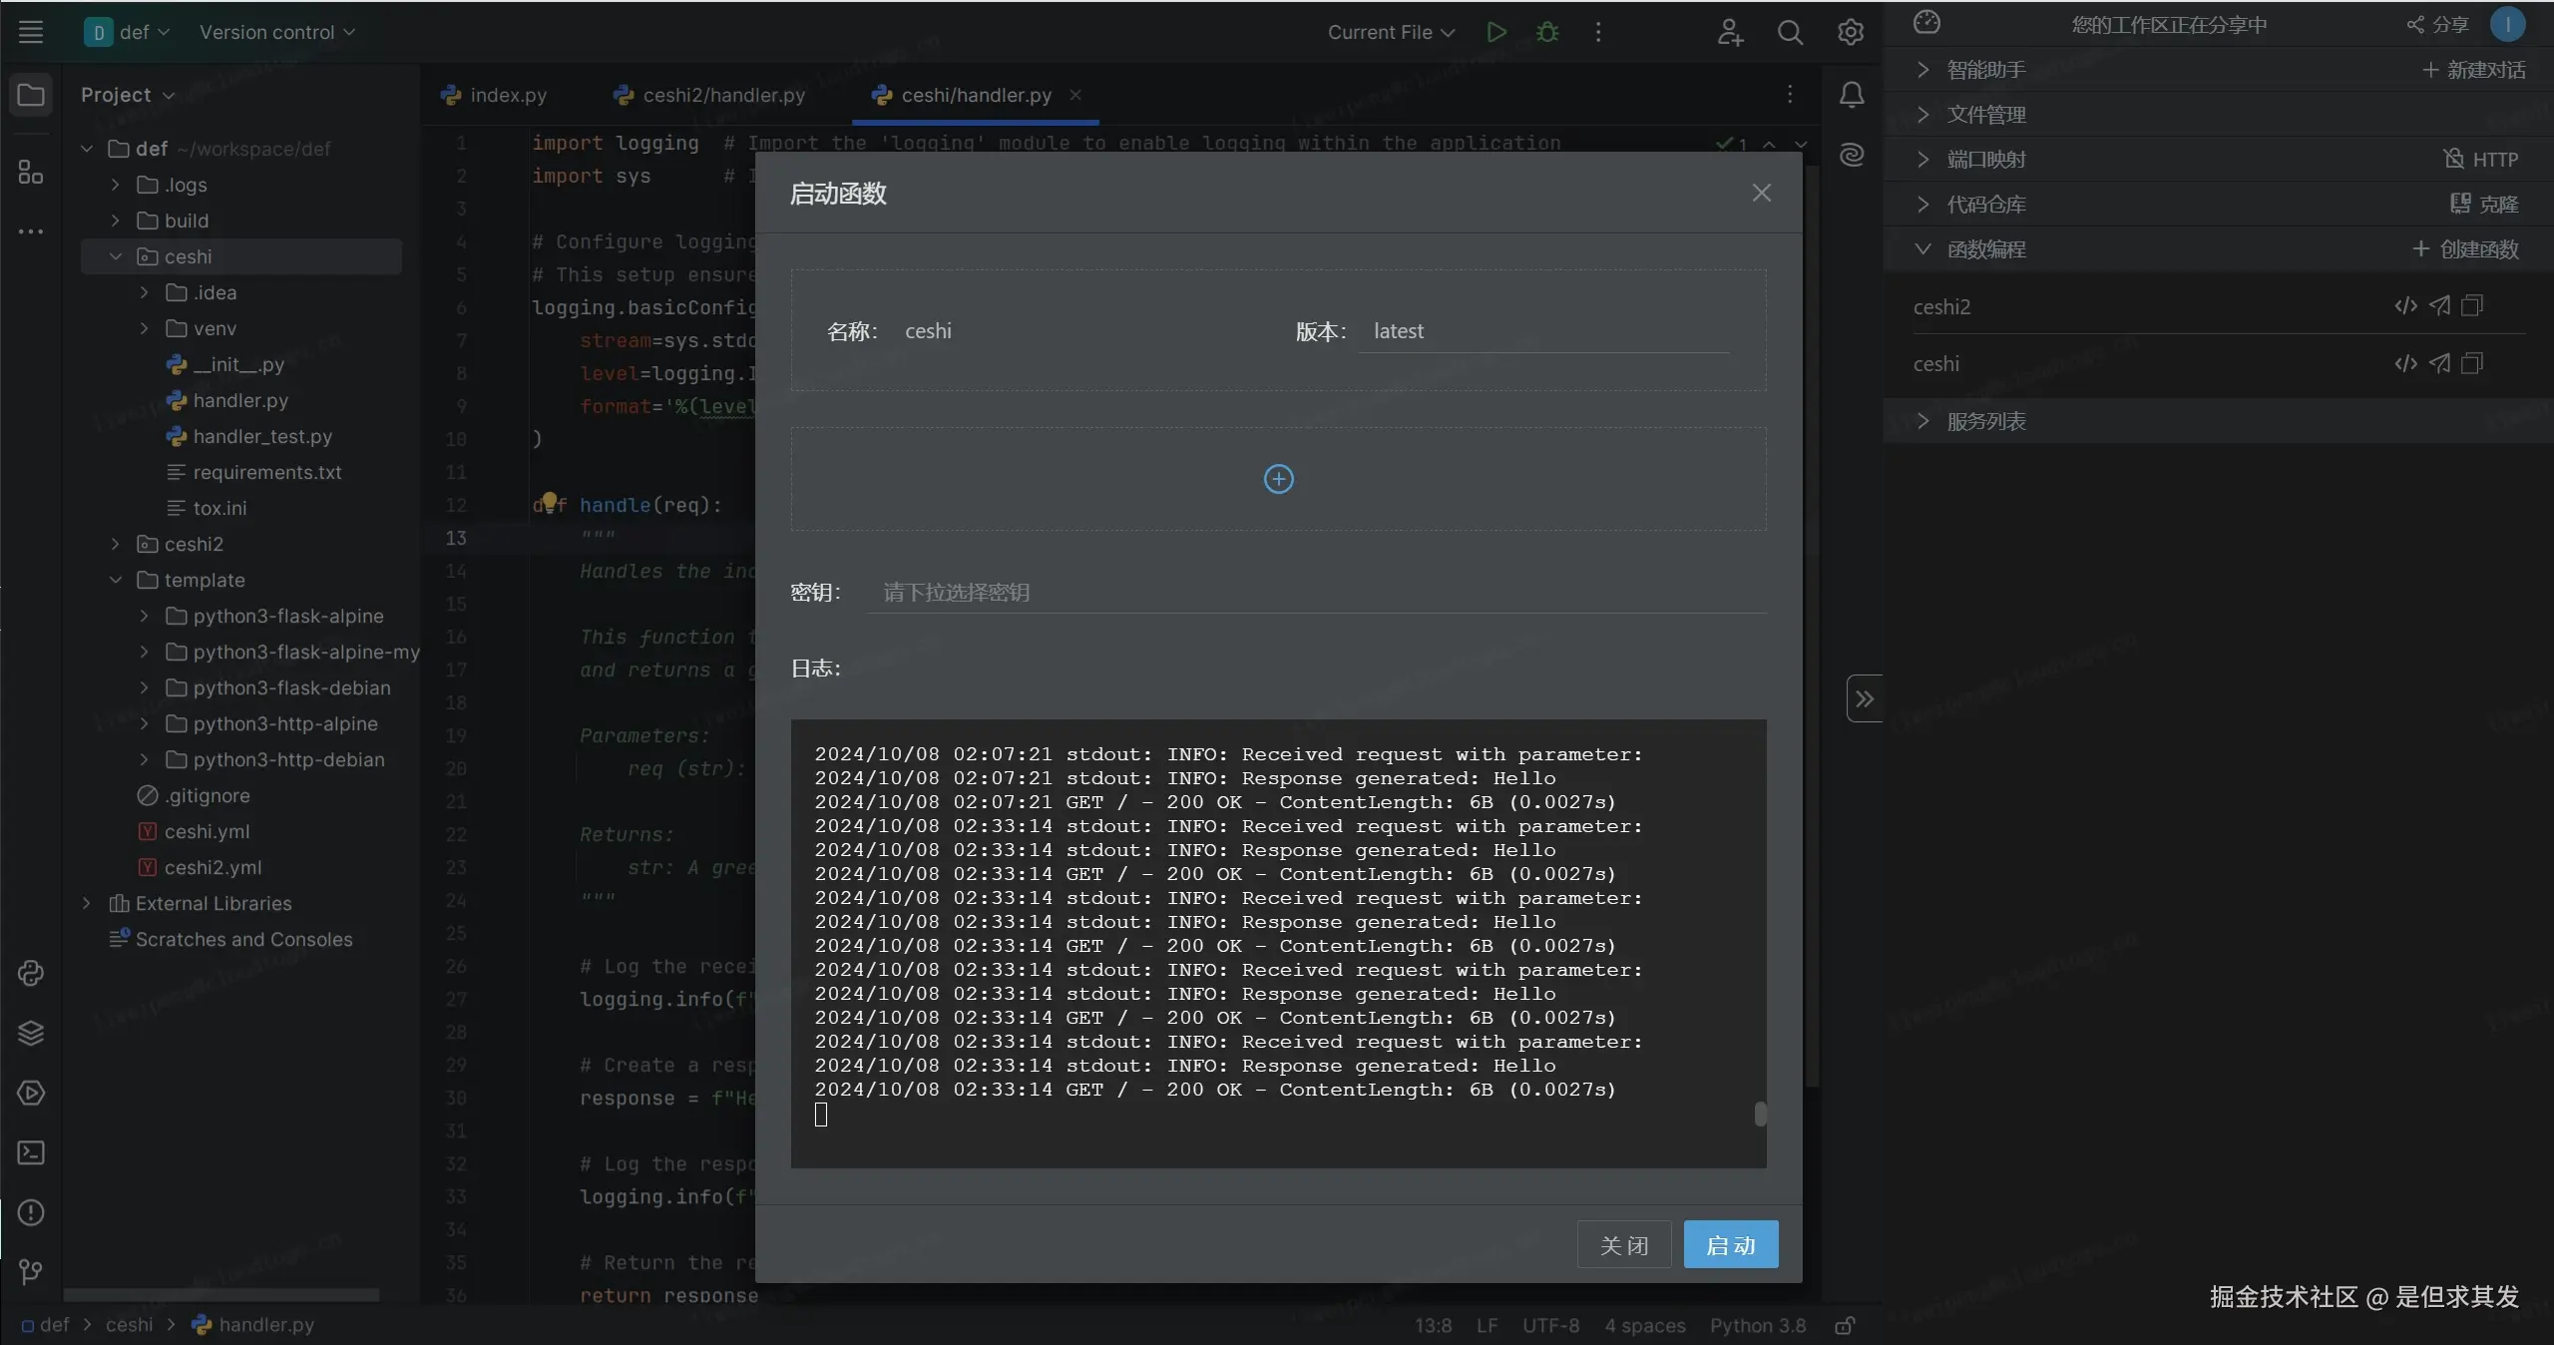This screenshot has height=1345, width=2554.
Task: Click the deploy send icon for ceshi function
Action: [x=2439, y=363]
